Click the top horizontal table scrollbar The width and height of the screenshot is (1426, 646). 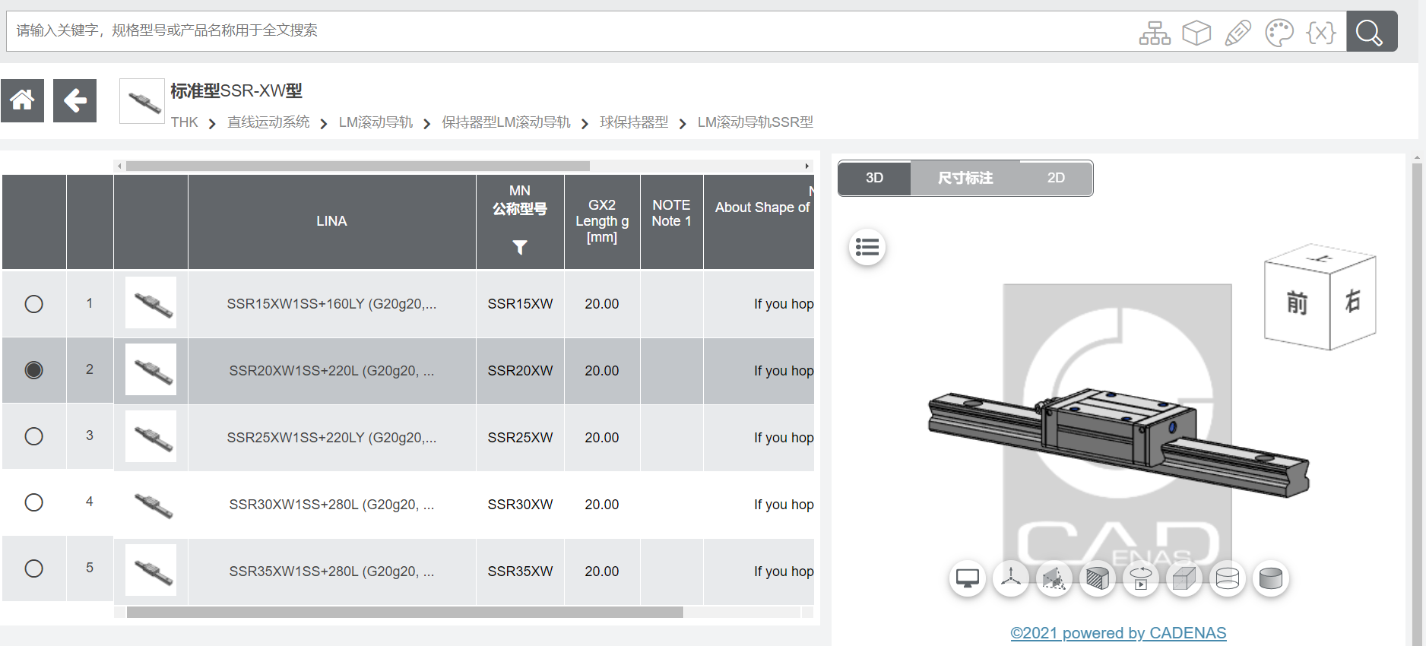click(358, 166)
